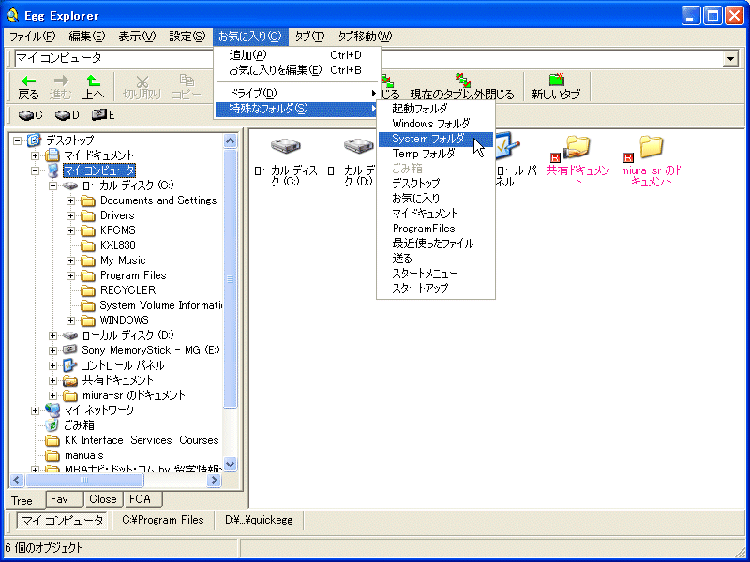Collapse ローカル ディスク (C:) tree node
Viewport: 750px width, 562px height.
(53, 185)
